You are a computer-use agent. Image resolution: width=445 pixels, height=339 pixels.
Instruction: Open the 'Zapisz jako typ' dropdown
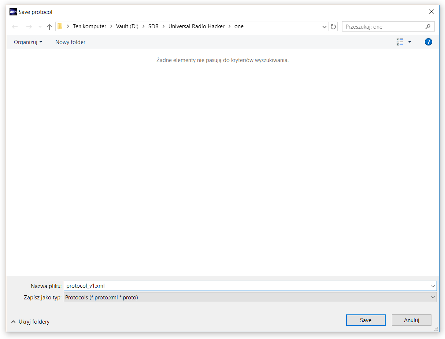coord(433,297)
